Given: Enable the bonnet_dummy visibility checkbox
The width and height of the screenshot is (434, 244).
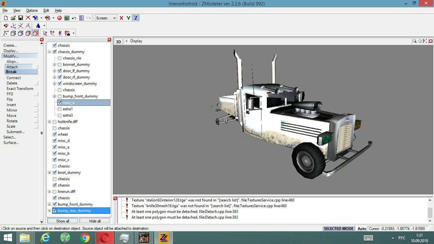Looking at the screenshot, I should point(60,65).
